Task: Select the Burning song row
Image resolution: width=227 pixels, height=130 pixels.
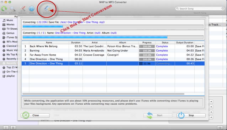Action: point(113,51)
